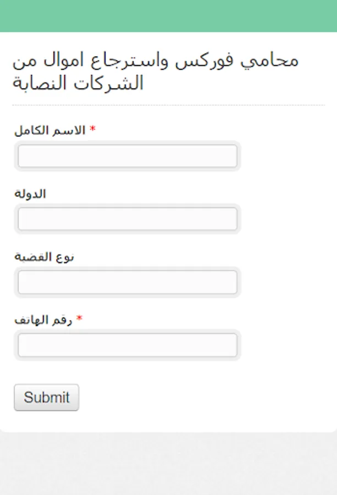Select the نوع القضية case type field

click(x=128, y=282)
